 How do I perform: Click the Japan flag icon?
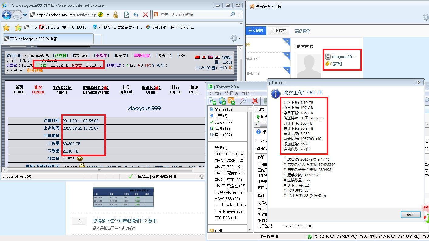point(204,57)
